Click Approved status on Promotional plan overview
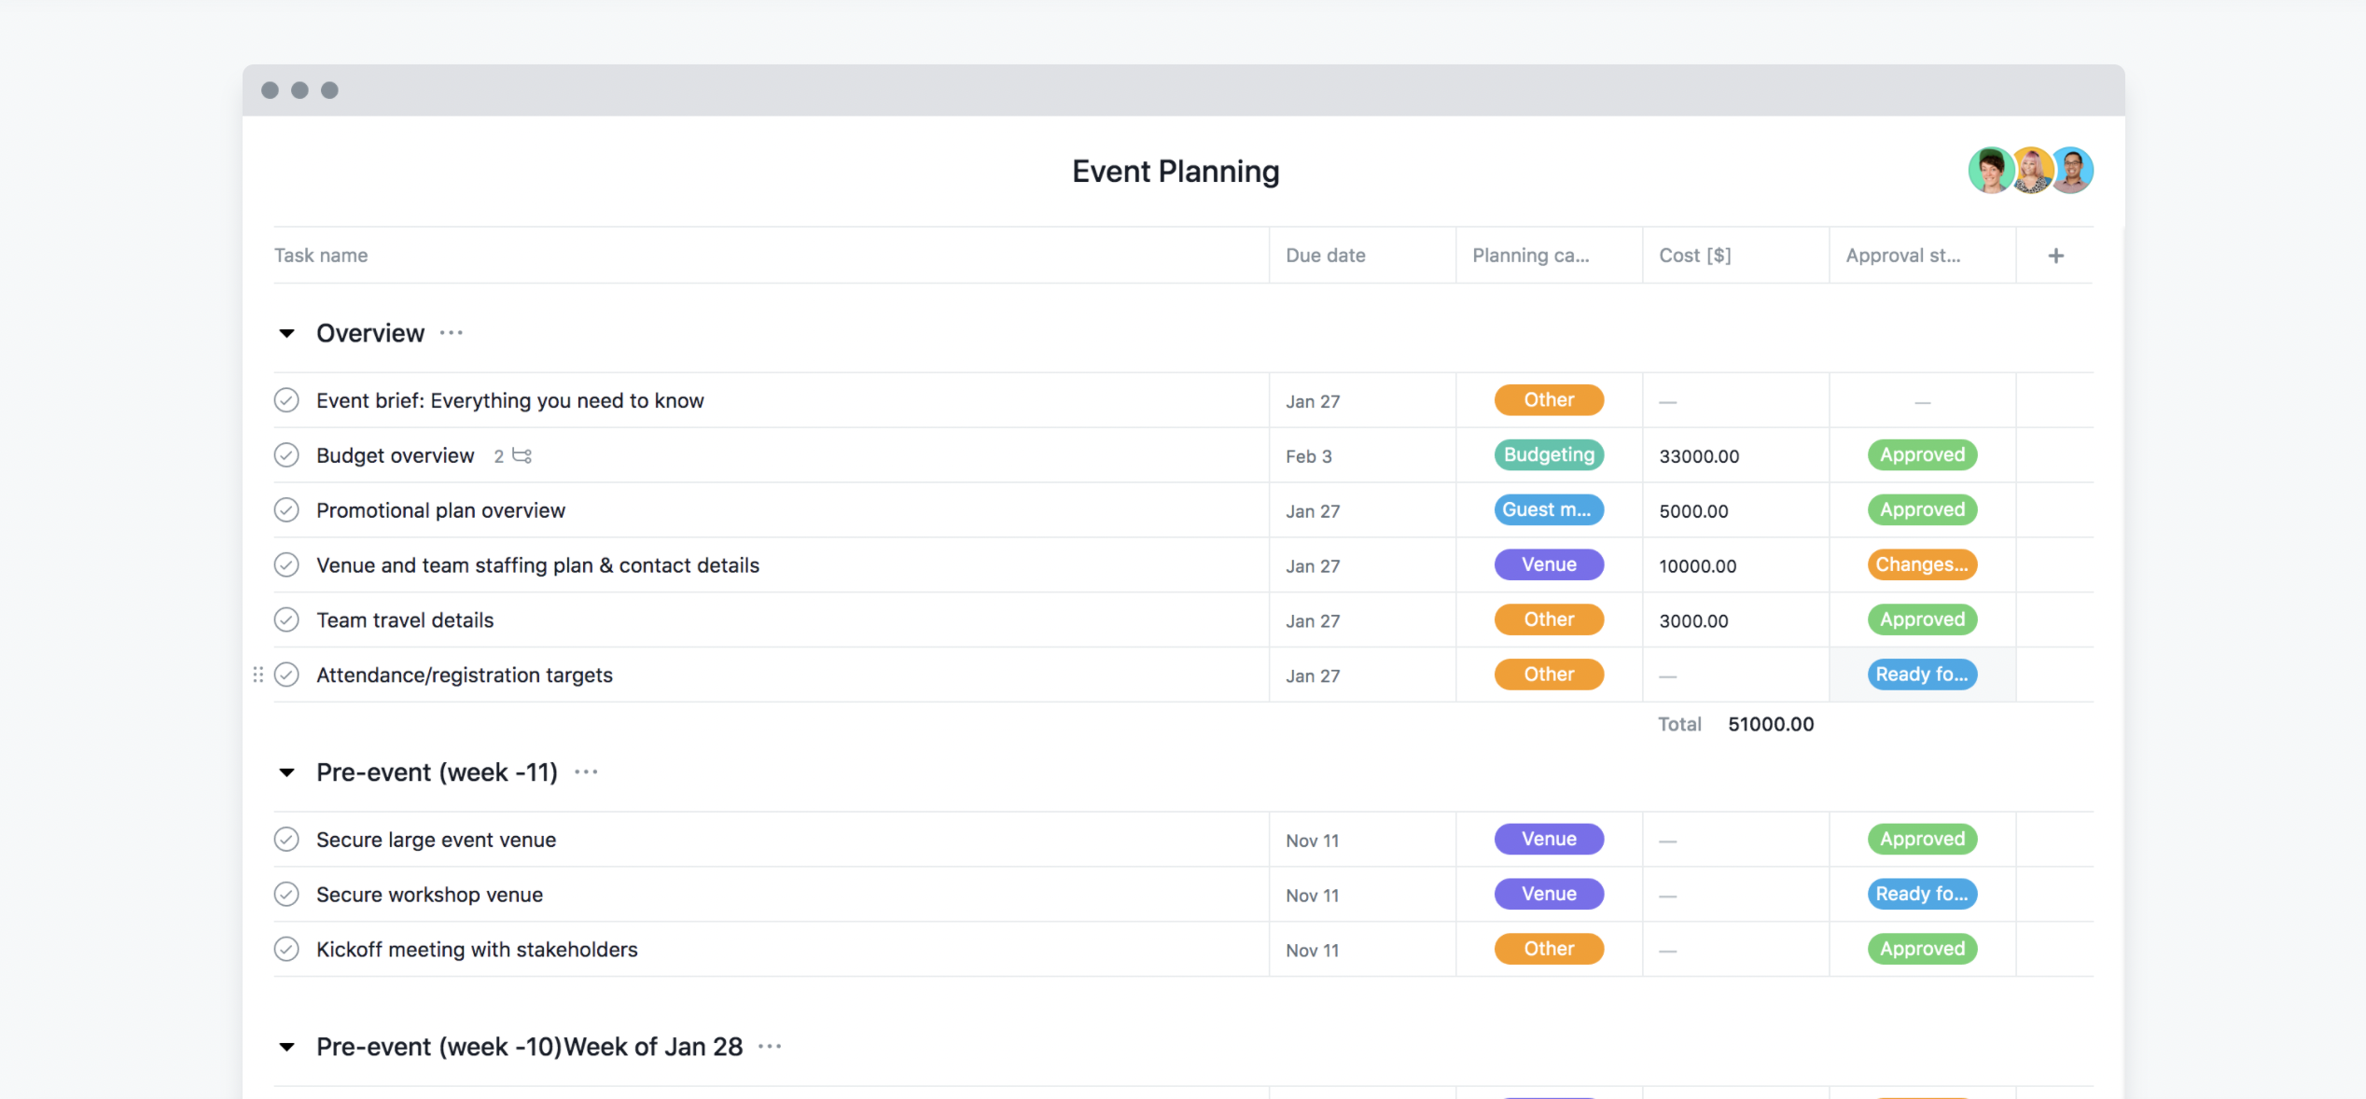The image size is (2366, 1099). [1922, 510]
